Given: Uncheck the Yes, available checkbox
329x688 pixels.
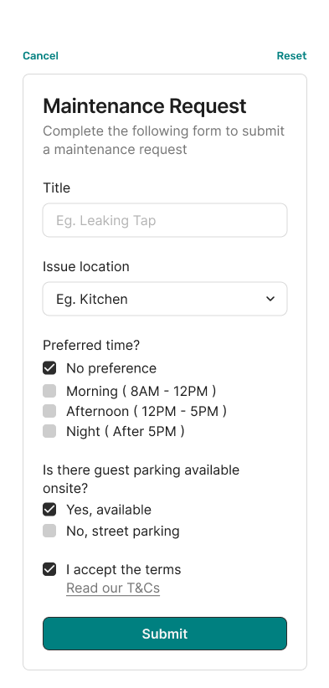Looking at the screenshot, I should (49, 510).
